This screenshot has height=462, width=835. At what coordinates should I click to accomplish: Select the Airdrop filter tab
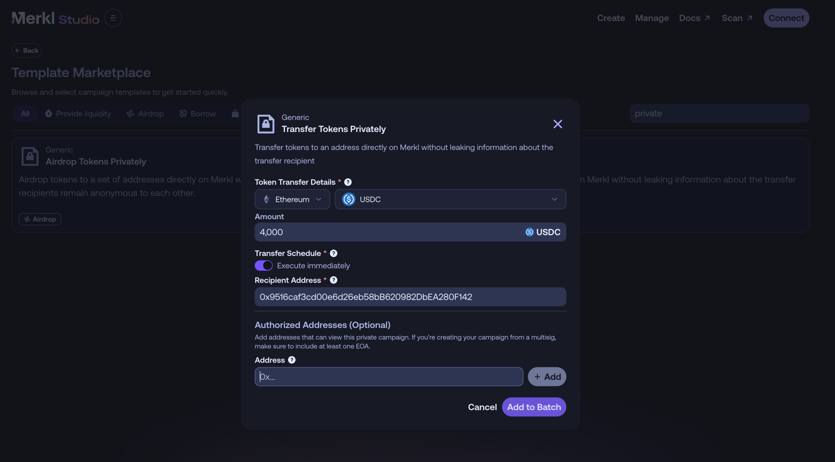[145, 114]
